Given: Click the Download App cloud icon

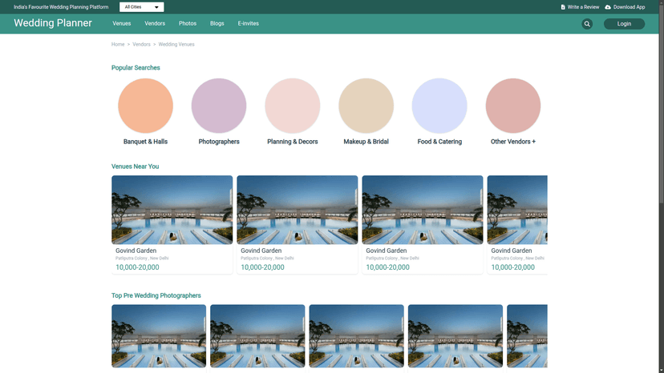Looking at the screenshot, I should [x=608, y=7].
